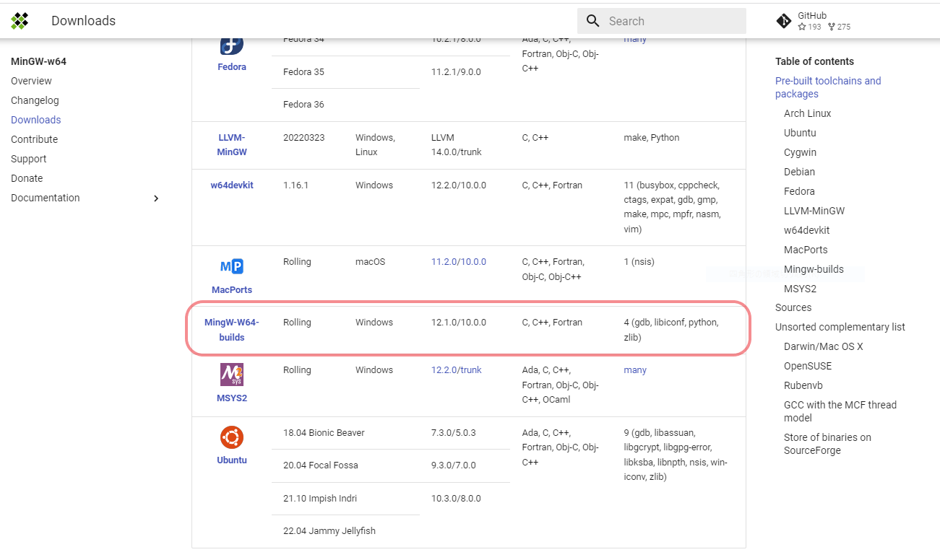The image size is (940, 560).
Task: Click MSYS2 'many' packages link
Action: pyautogui.click(x=635, y=369)
